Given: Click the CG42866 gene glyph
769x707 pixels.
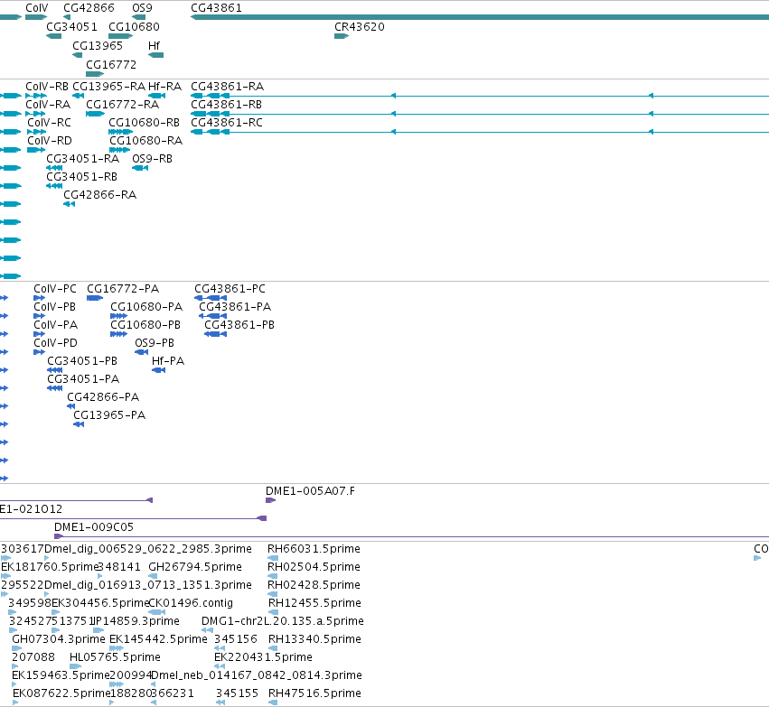Looking at the screenshot, I should coord(67,17).
